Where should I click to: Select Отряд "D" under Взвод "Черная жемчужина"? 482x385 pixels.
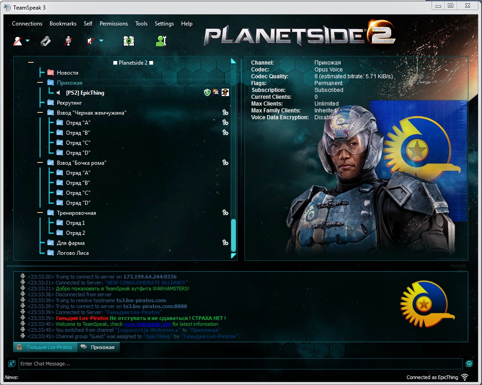tap(78, 153)
